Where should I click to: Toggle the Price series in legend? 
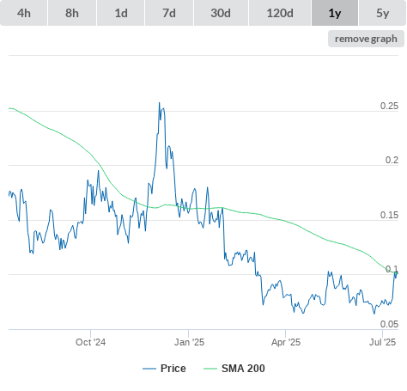pos(164,369)
